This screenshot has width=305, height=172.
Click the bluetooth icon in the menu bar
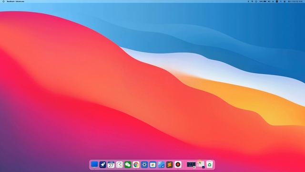click(x=248, y=1)
